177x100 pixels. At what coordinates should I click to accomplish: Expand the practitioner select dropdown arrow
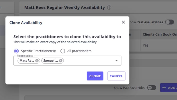117,61
